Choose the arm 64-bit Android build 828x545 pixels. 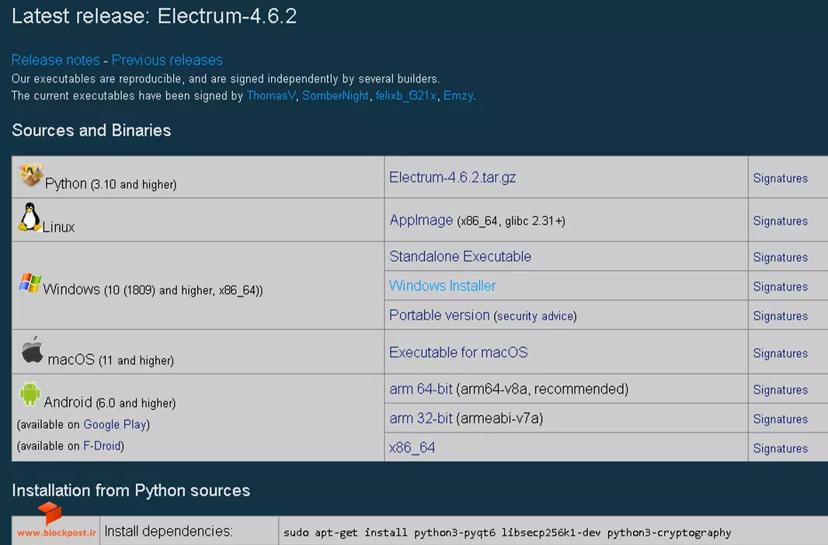tap(421, 389)
